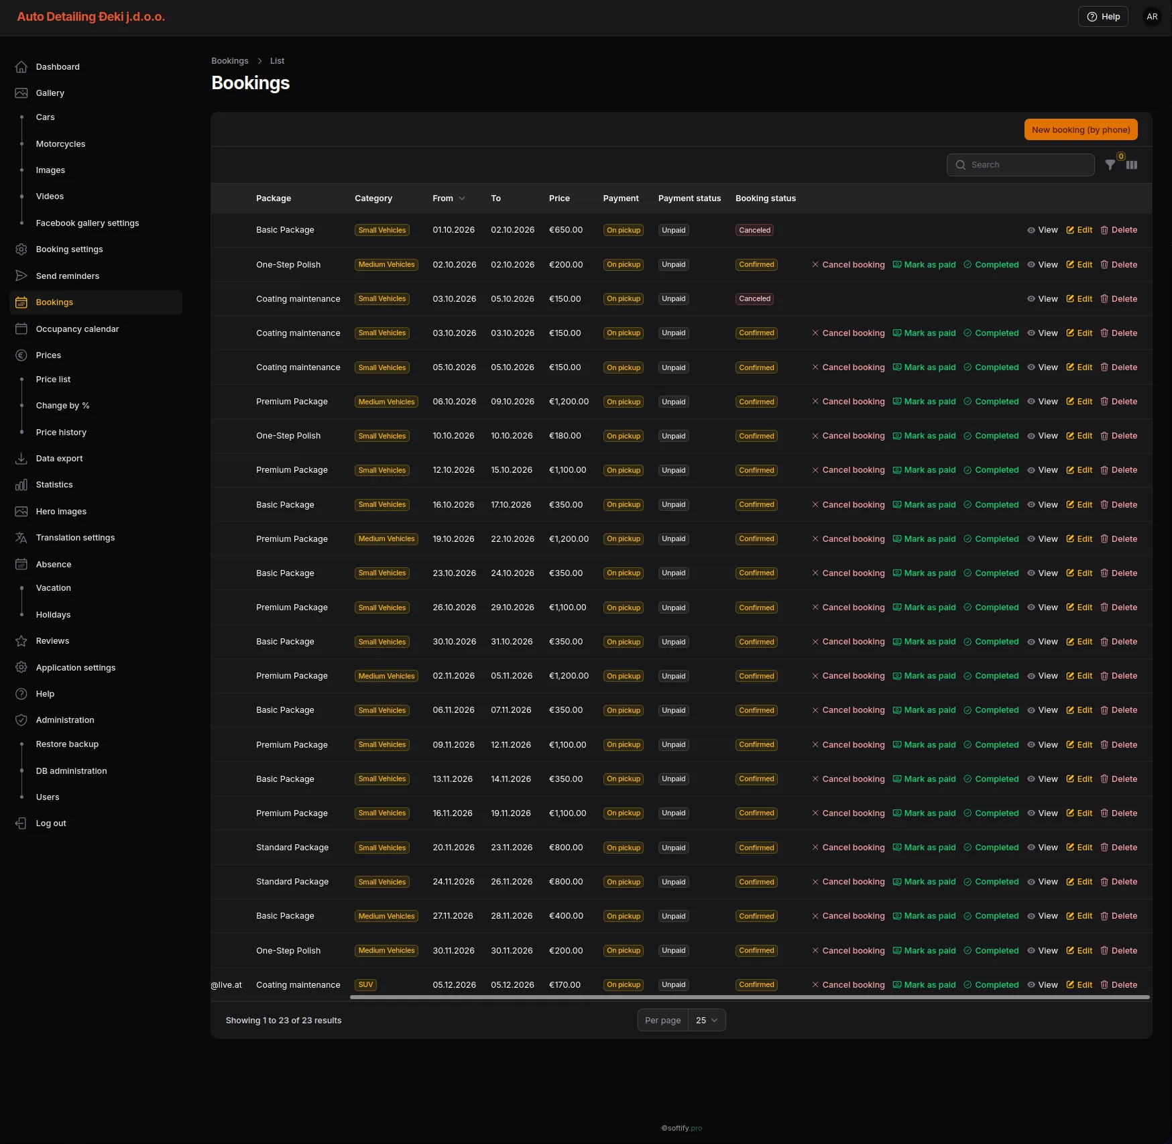1172x1144 pixels.
Task: Click €1,200.00 price on 19.10.2026 row
Action: (569, 539)
